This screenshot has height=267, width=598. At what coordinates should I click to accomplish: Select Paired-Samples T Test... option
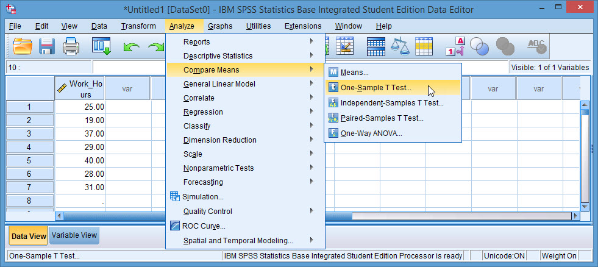pyautogui.click(x=393, y=118)
